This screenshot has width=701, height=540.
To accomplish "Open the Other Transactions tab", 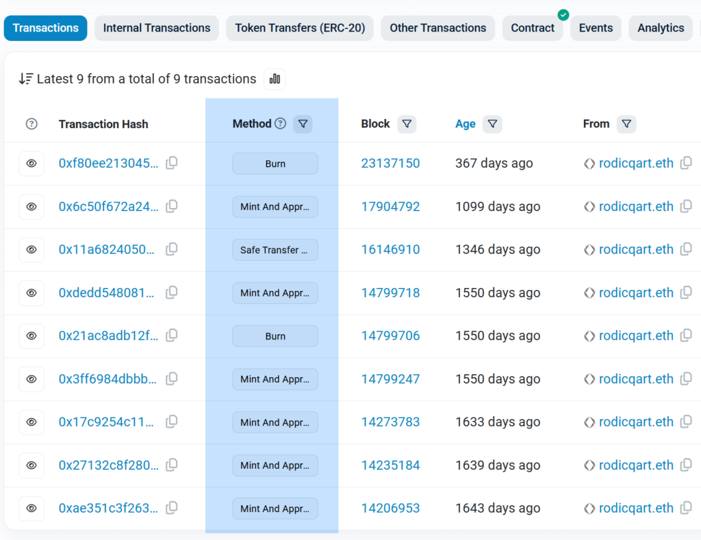I will pyautogui.click(x=437, y=28).
